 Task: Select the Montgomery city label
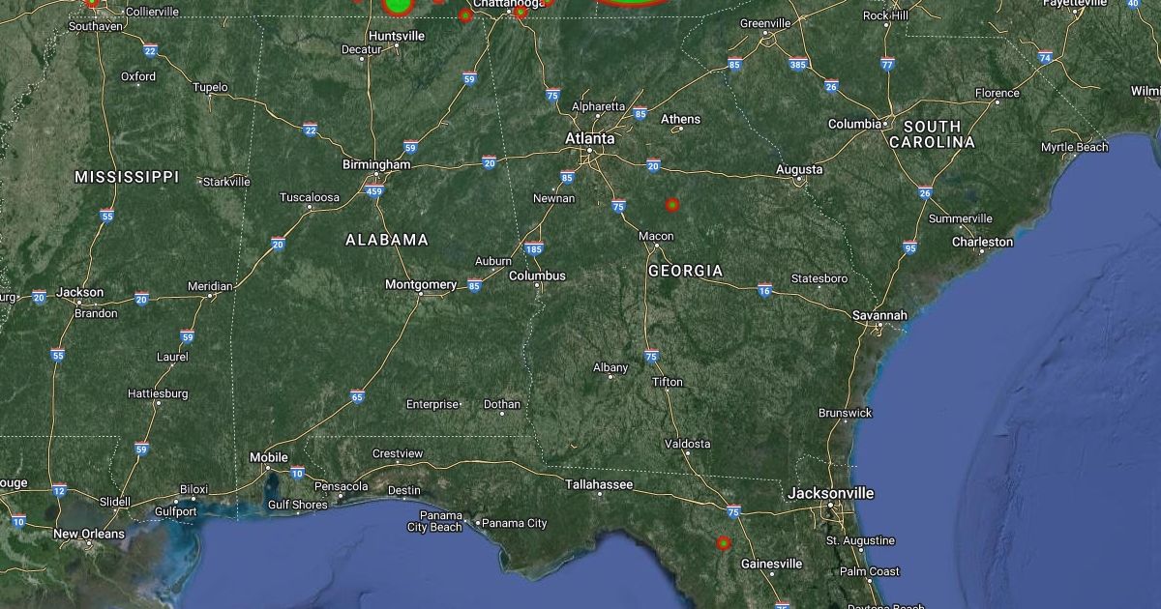pyautogui.click(x=421, y=284)
